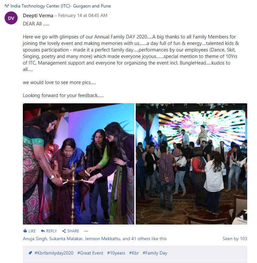The height and width of the screenshot is (263, 257).
Task: Open India Technology Center (ITC) group link
Action: [61, 6]
